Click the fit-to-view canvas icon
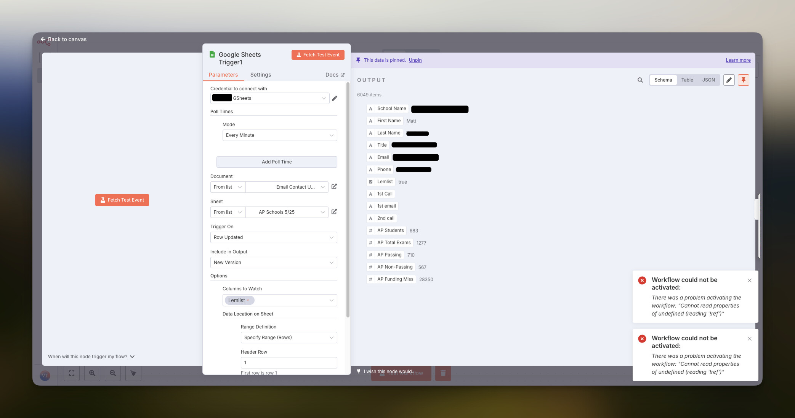Viewport: 795px width, 418px height. tap(72, 373)
